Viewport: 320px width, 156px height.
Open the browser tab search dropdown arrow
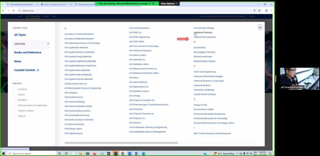(3, 4)
